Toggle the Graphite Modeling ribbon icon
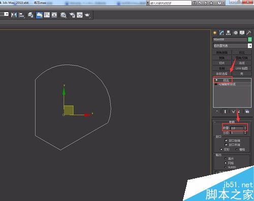The image size is (254, 201). click(x=39, y=15)
